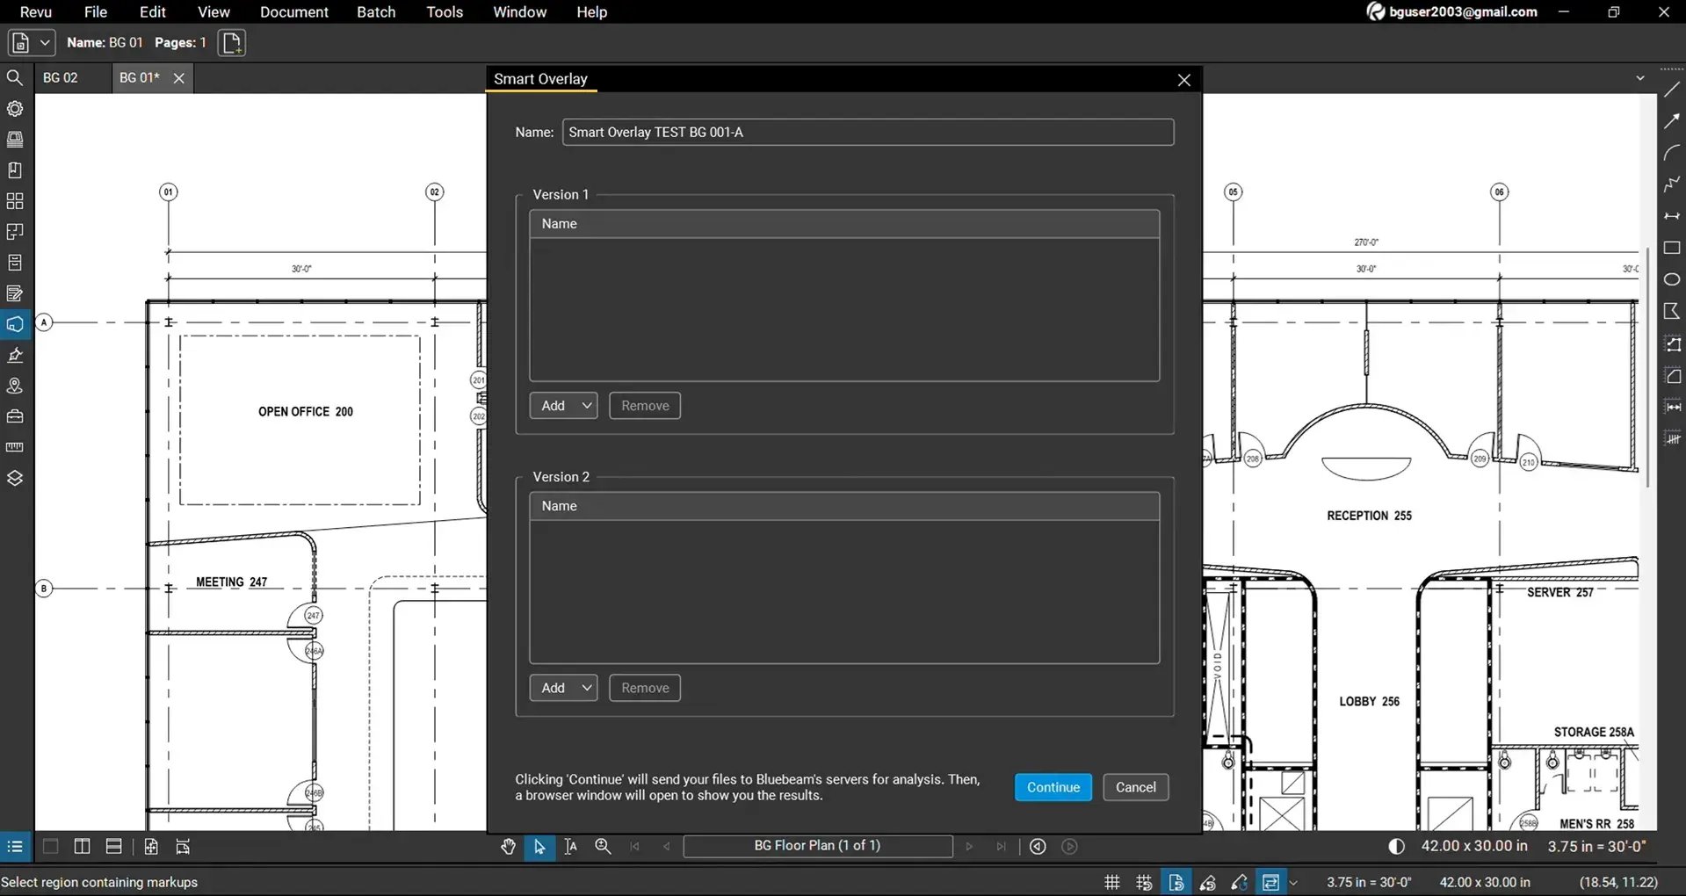Open the File Access cabinet icon
The height and width of the screenshot is (896, 1686).
point(15,263)
